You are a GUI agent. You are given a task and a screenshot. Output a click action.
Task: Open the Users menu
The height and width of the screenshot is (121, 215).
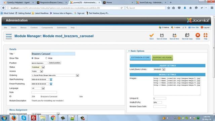(14, 28)
